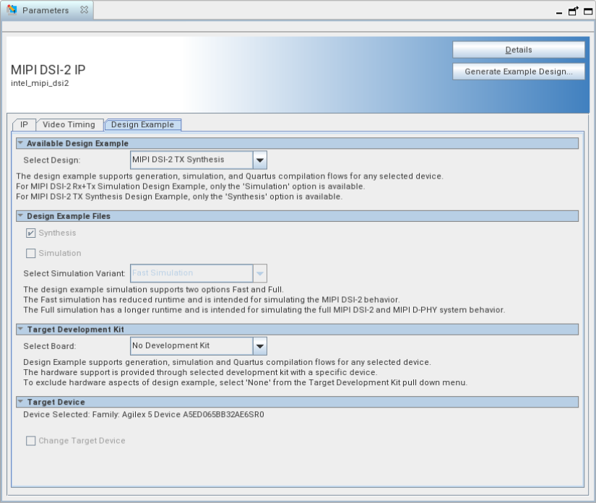Enable the Change Target Device checkbox
Image resolution: width=596 pixels, height=503 pixels.
click(x=31, y=441)
